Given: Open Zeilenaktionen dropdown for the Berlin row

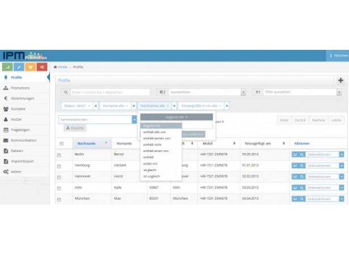Looking at the screenshot, I should [x=325, y=154].
